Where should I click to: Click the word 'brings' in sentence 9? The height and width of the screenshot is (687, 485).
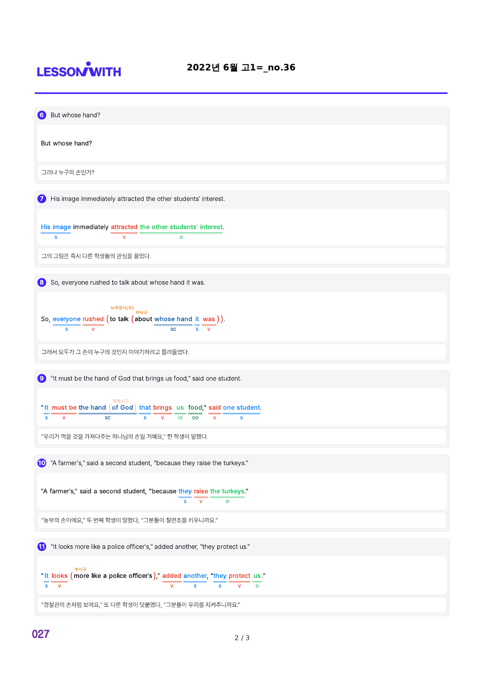(163, 408)
